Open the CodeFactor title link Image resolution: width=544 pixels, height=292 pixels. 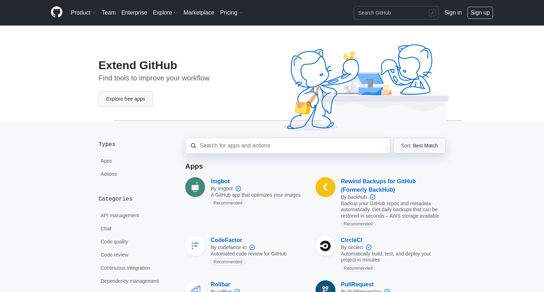226,240
